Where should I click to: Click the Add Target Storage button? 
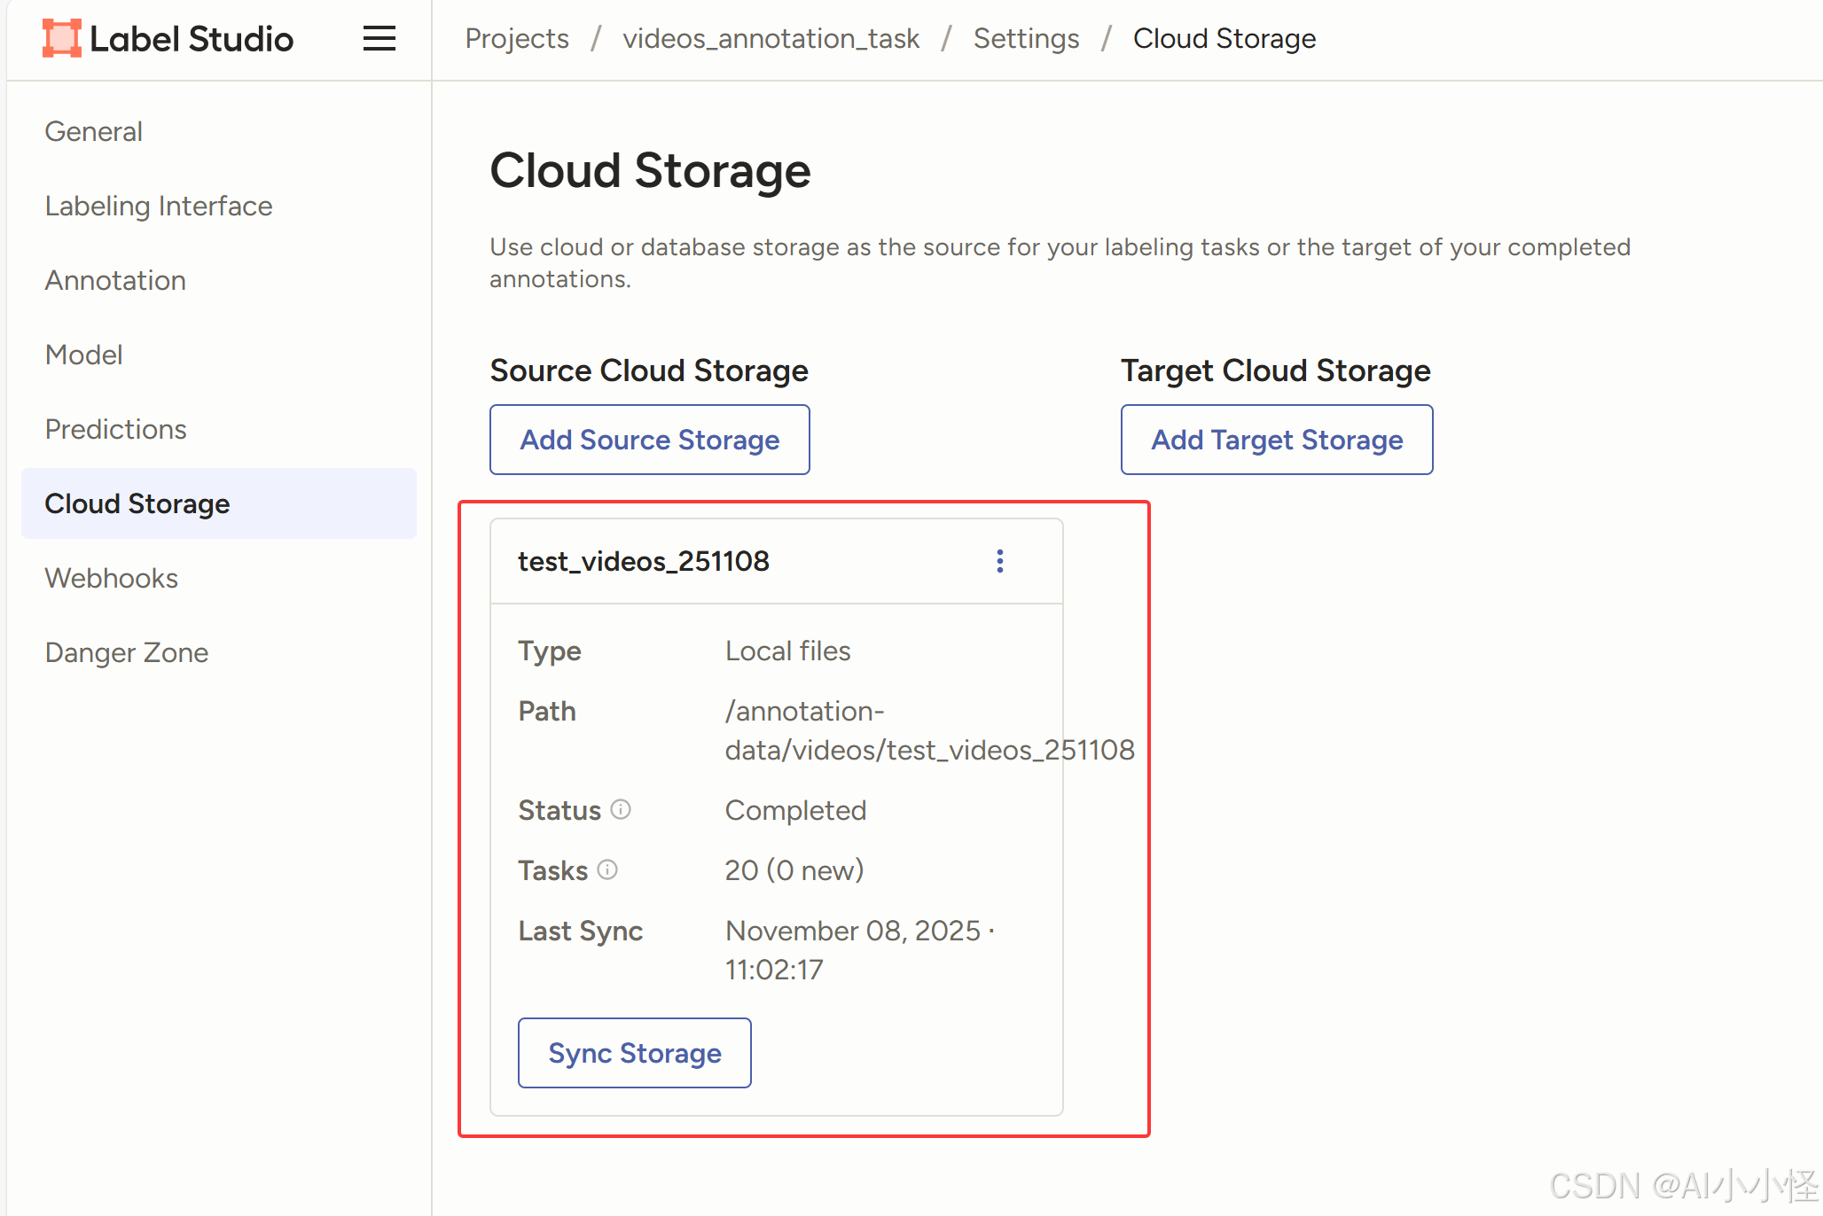click(1277, 440)
